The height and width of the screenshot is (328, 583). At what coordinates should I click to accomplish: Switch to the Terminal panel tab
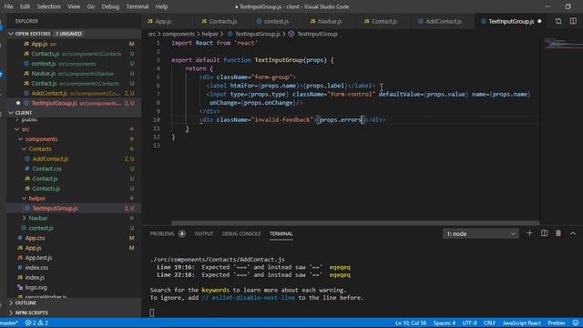click(x=281, y=234)
